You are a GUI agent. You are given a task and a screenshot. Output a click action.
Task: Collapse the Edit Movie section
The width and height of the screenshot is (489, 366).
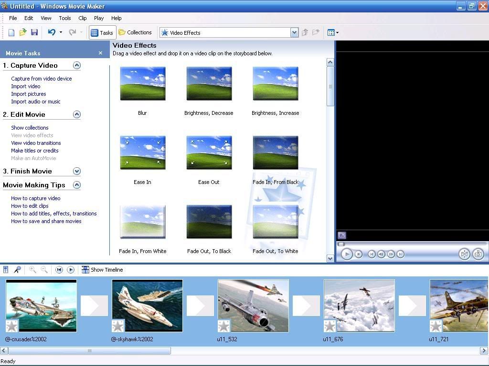tap(77, 114)
